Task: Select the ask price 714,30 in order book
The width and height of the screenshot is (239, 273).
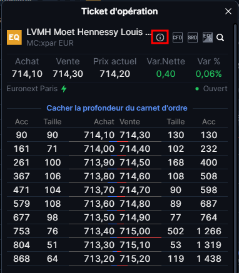Action: (x=135, y=135)
